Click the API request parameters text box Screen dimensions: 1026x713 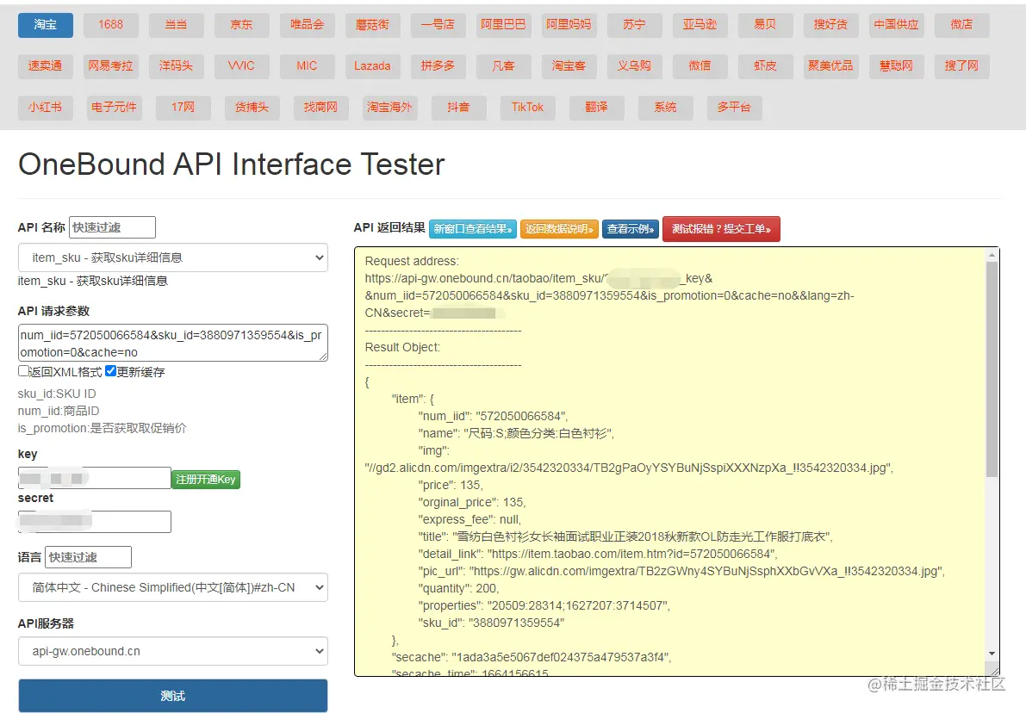tap(172, 343)
